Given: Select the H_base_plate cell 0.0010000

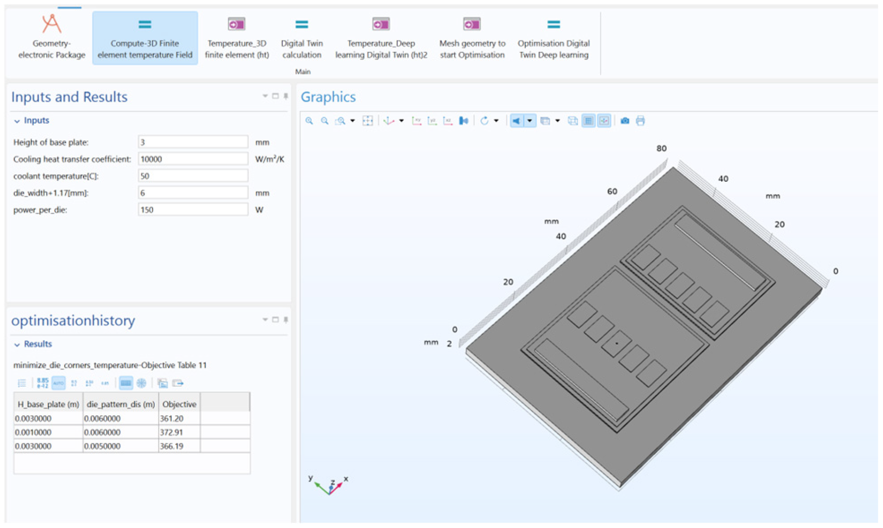Looking at the screenshot, I should click(48, 432).
